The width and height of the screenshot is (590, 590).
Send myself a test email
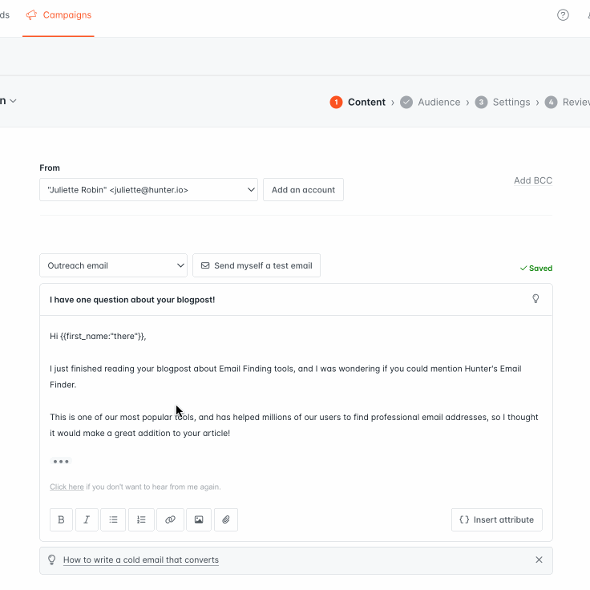coord(257,265)
